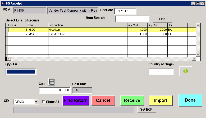
Task: Click the PO Receipt title bar icon
Action: coord(3,3)
